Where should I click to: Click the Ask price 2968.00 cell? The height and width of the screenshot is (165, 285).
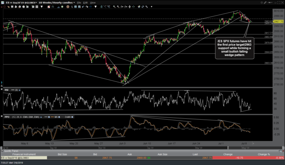click(x=141, y=158)
